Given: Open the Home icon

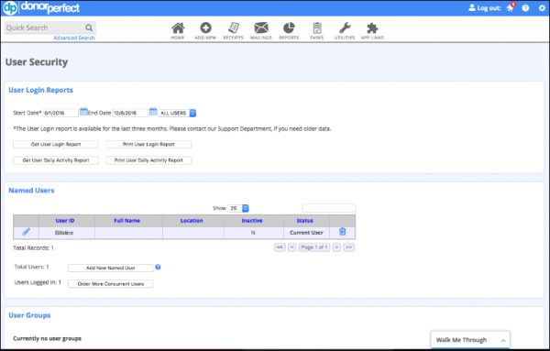Looking at the screenshot, I should pyautogui.click(x=178, y=28).
